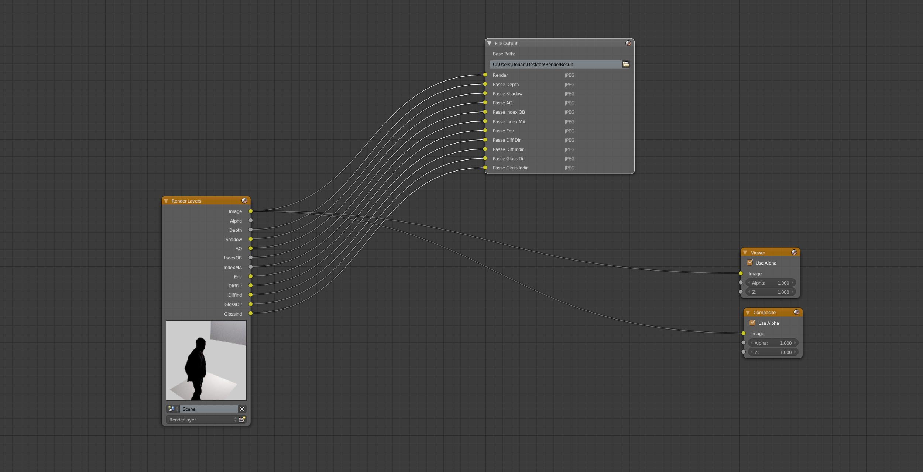This screenshot has width=923, height=472.
Task: Click the GlossDir output socket
Action: tap(250, 304)
